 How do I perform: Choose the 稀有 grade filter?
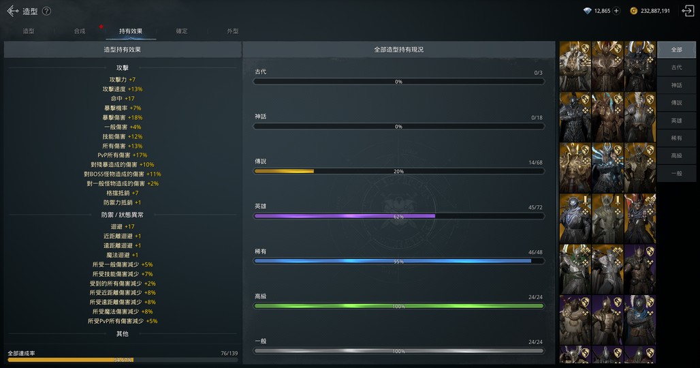click(x=676, y=138)
